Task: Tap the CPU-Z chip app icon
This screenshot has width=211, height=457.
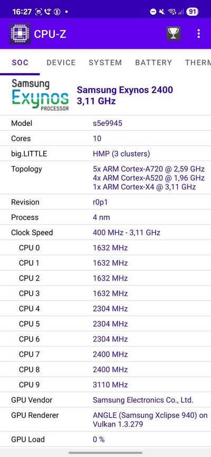Action: tap(20, 34)
